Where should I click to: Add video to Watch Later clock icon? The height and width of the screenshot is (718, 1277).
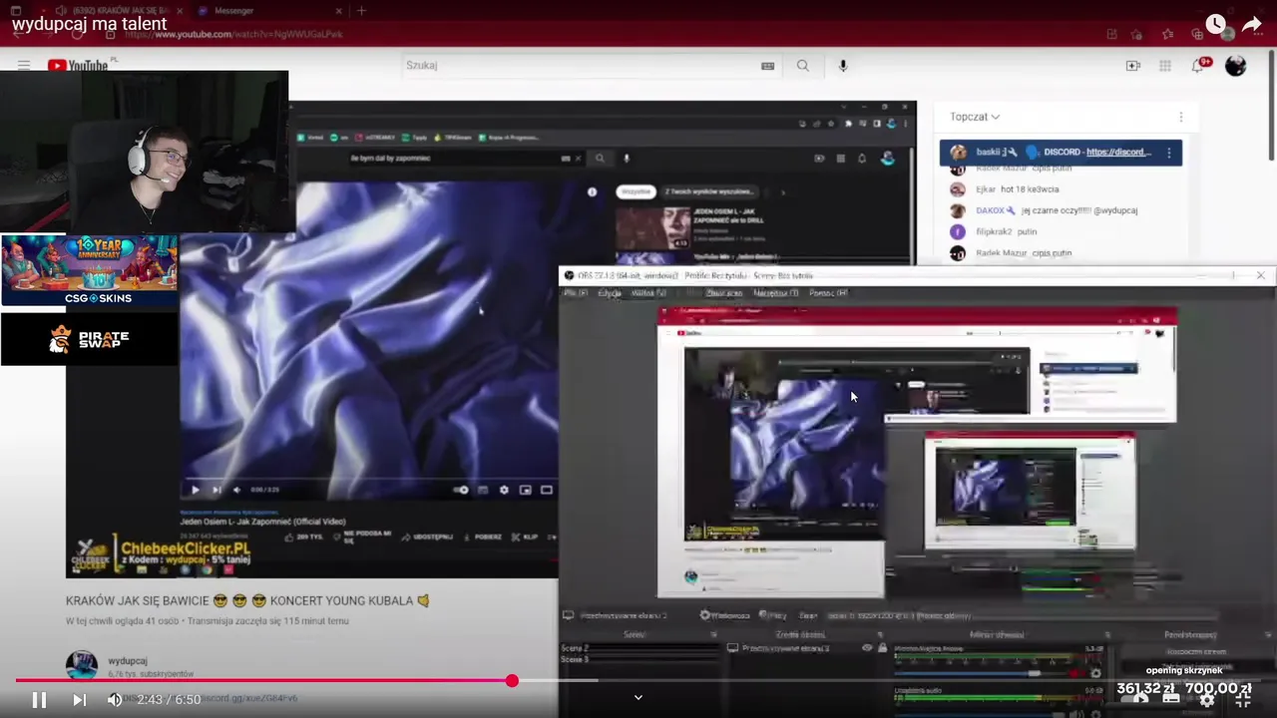[x=1215, y=25]
